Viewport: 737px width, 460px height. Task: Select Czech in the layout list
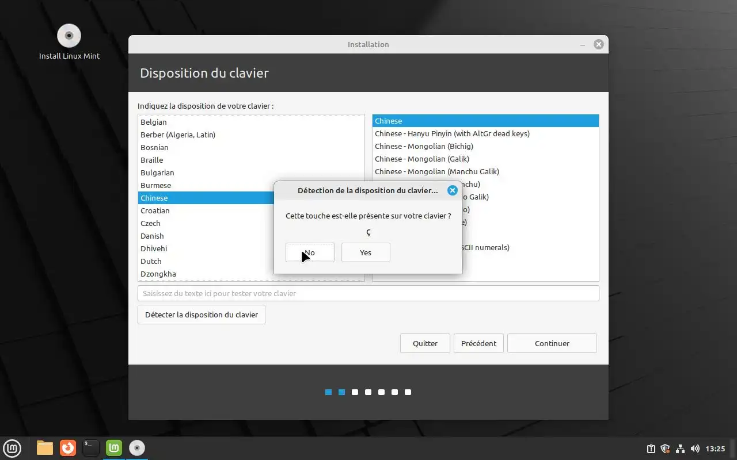pyautogui.click(x=206, y=223)
